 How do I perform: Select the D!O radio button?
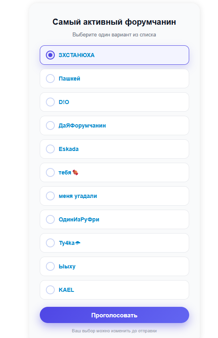pyautogui.click(x=50, y=102)
